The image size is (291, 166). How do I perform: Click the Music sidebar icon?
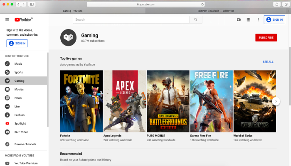[7, 64]
